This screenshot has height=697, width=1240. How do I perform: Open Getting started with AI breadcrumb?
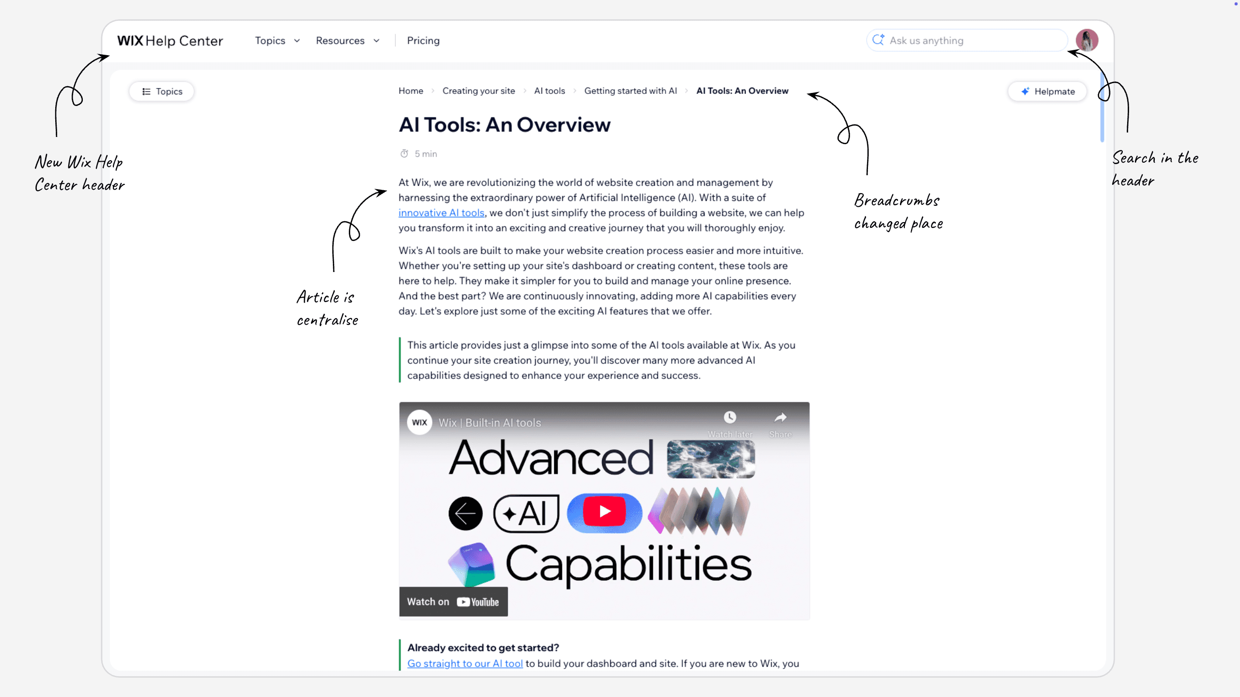tap(630, 91)
